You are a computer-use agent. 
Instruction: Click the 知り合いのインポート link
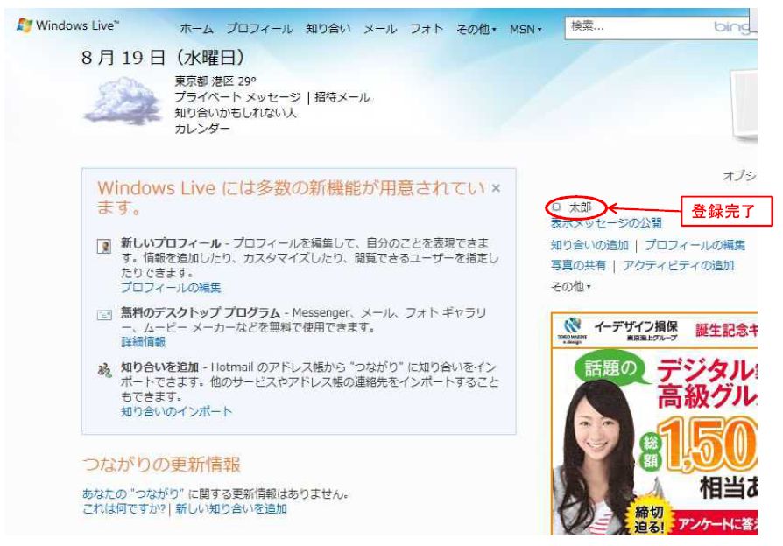point(176,411)
